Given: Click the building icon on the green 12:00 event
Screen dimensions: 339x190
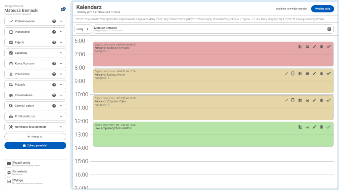Looking at the screenshot, I should pos(300,126).
